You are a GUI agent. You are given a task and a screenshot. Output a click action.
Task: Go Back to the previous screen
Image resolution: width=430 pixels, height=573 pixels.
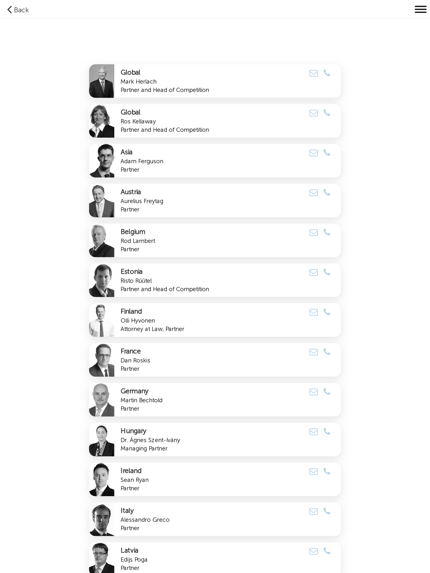click(x=18, y=10)
